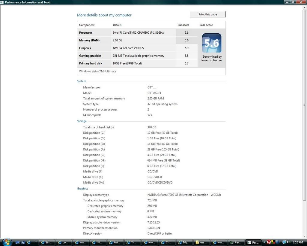The height and width of the screenshot is (246, 307).
Task: Switch to the 'My...' IE taskbar window
Action: tap(184, 242)
